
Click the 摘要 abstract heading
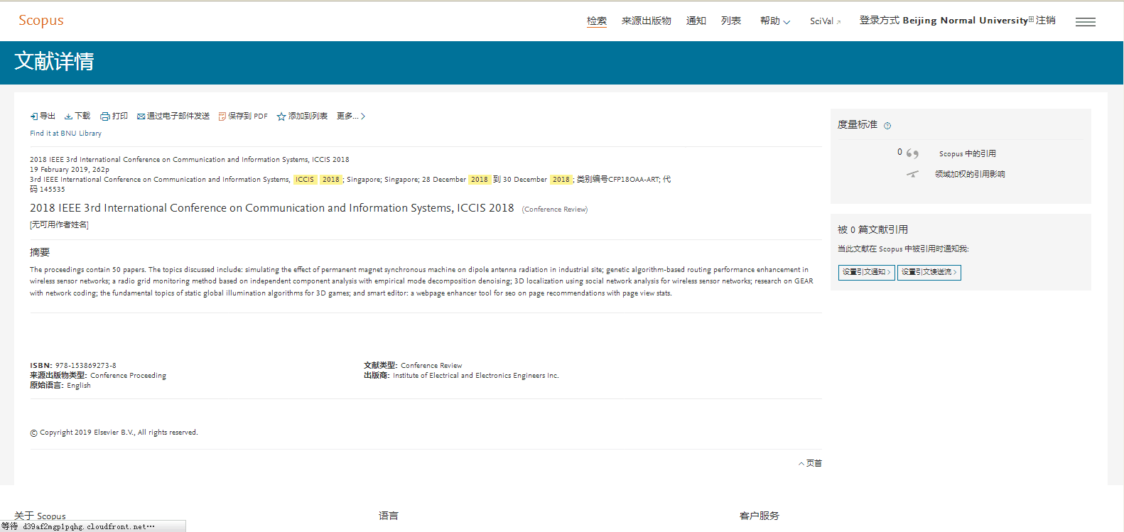[x=40, y=252]
